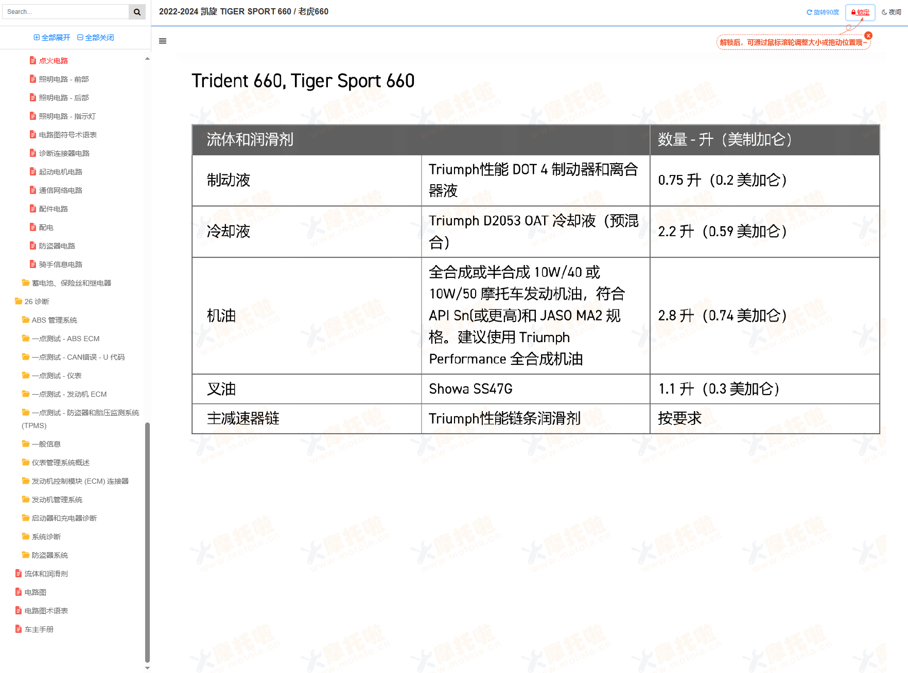This screenshot has height=673, width=908.
Task: Expand ABS 管理系统 folder
Action: click(x=50, y=320)
